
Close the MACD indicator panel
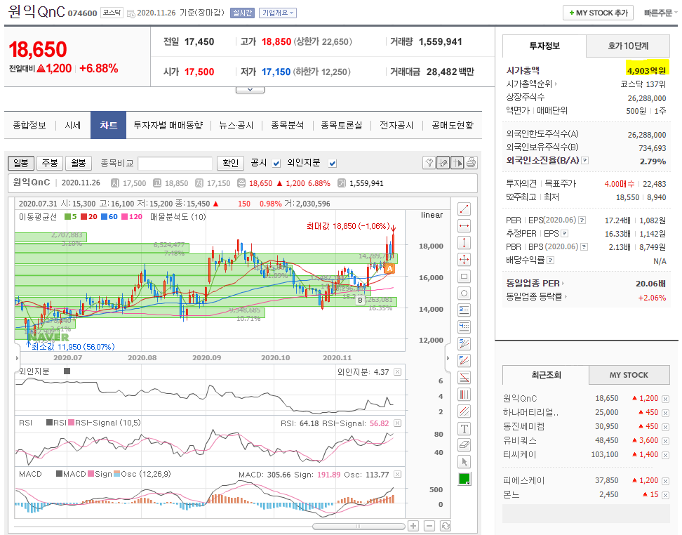398,474
